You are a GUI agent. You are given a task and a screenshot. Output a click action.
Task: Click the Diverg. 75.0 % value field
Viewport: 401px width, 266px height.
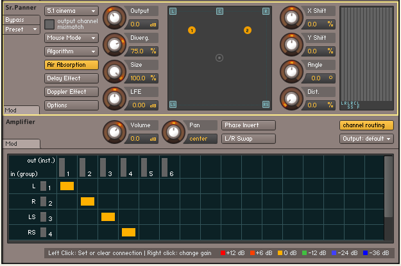(x=142, y=51)
